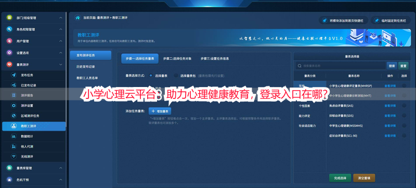Viewport: 416px width, 188px height.
Task: Open the 发布测评任务 side tab
Action: coord(90,55)
